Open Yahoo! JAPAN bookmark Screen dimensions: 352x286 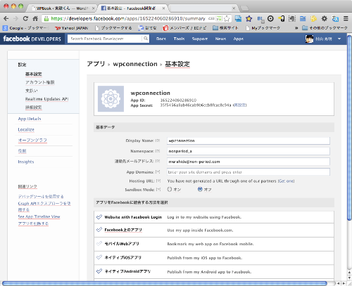71,28
